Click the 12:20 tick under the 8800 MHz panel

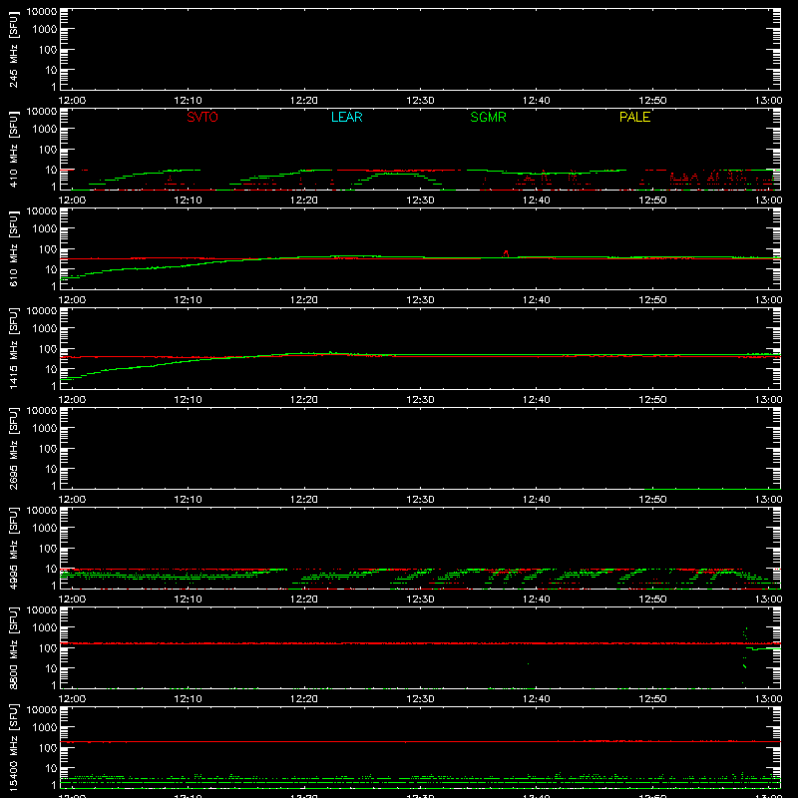pos(304,699)
